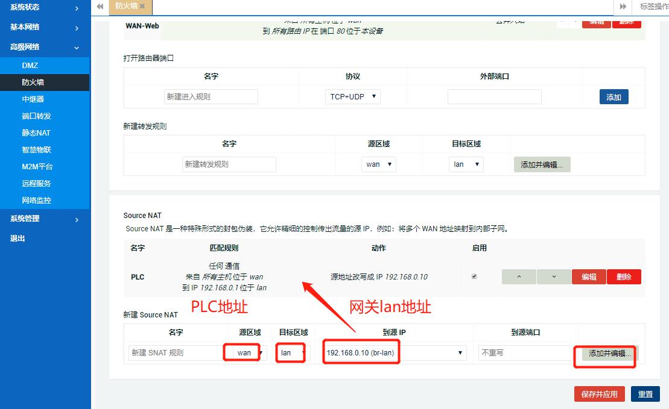Edit the PLC Source NAT rule
Viewport: 669px width, 409px height.
tap(589, 276)
